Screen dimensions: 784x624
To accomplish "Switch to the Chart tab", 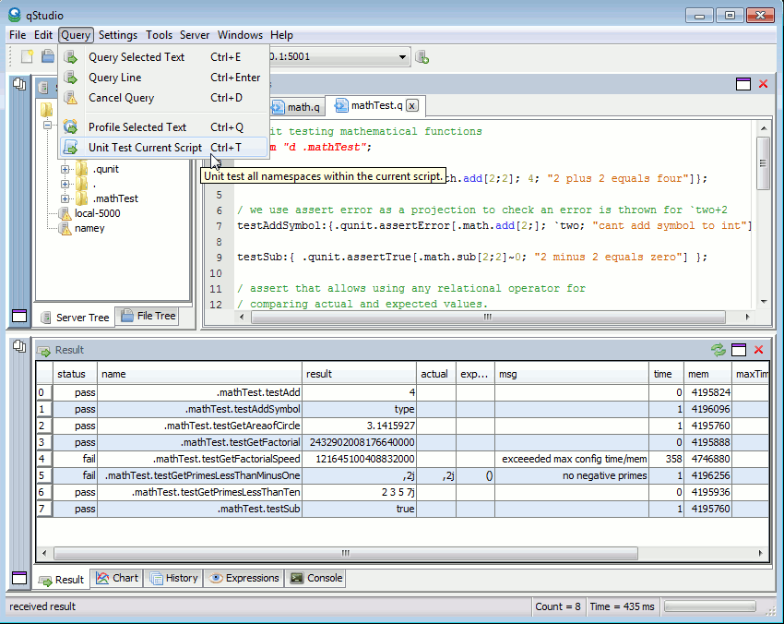I will [117, 578].
